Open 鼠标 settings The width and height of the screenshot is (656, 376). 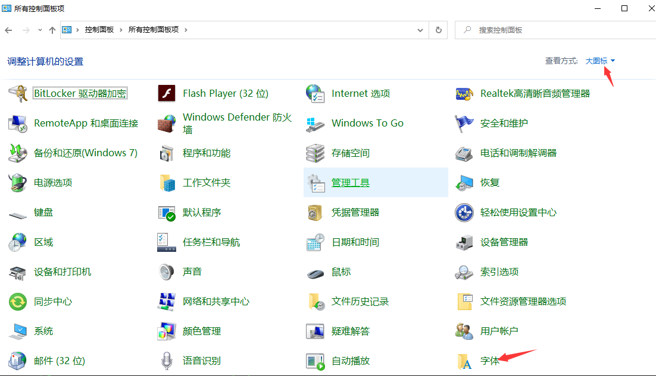(339, 271)
